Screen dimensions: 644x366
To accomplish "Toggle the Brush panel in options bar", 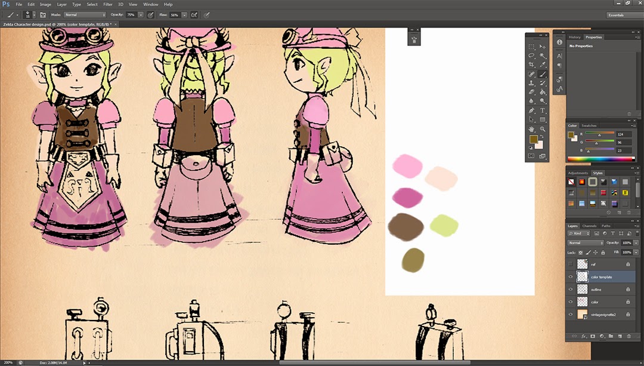I will point(43,15).
